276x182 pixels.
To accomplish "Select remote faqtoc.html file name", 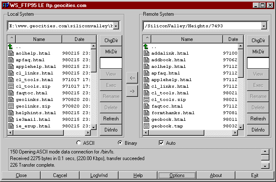I will 167,106.
